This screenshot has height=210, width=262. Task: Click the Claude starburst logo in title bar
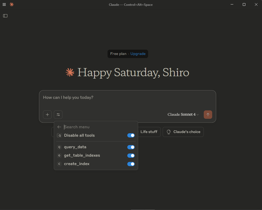coord(12,4)
